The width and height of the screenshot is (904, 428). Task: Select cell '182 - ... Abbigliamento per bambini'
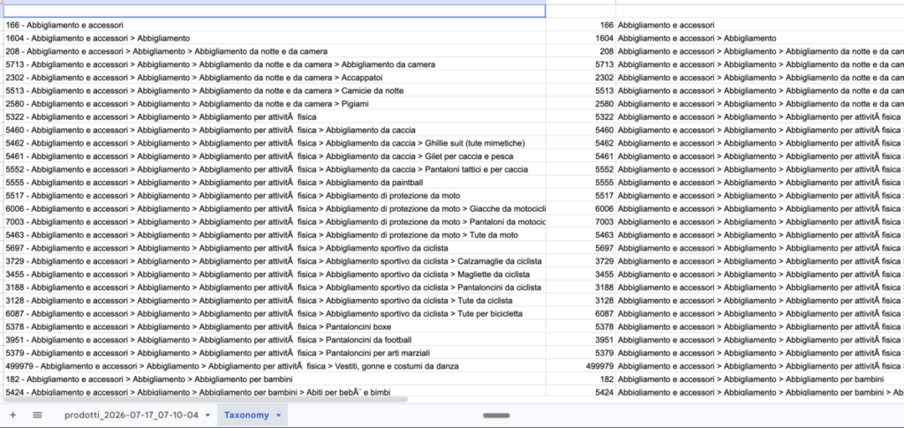[x=274, y=379]
